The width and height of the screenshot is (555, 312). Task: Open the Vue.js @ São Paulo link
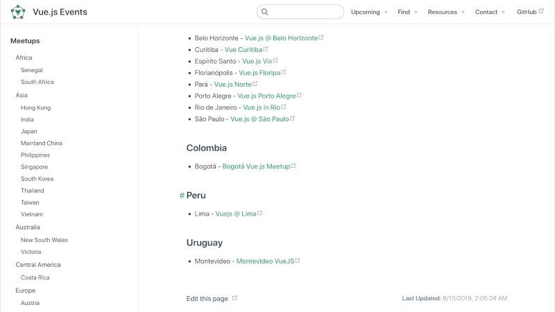(259, 119)
